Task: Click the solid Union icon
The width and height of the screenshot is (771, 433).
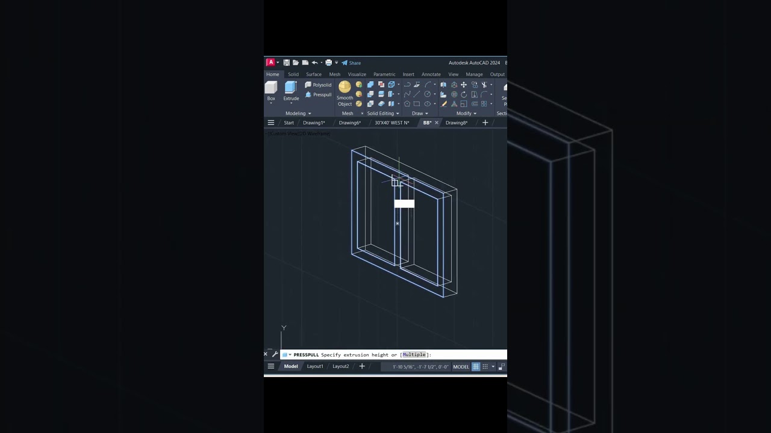Action: pyautogui.click(x=370, y=85)
